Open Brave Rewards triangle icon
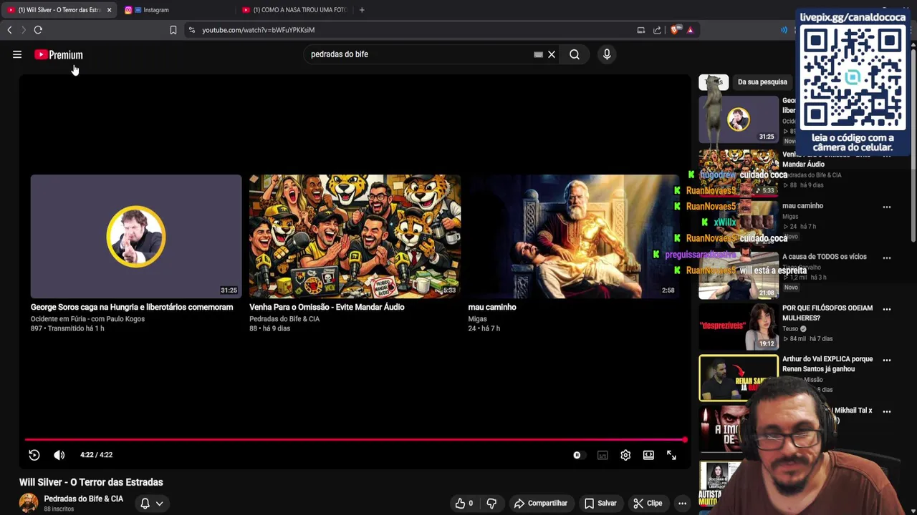The image size is (917, 515). (x=690, y=30)
